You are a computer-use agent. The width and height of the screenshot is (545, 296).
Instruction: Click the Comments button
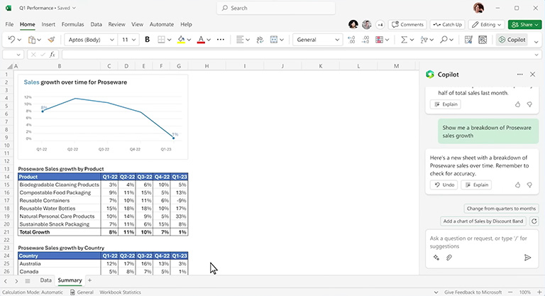408,24
